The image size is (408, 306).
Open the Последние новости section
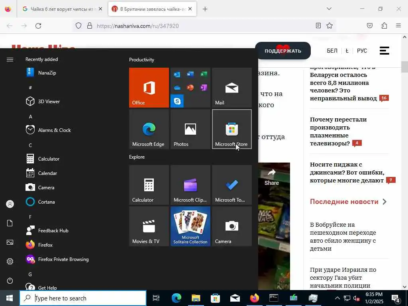(x=348, y=202)
